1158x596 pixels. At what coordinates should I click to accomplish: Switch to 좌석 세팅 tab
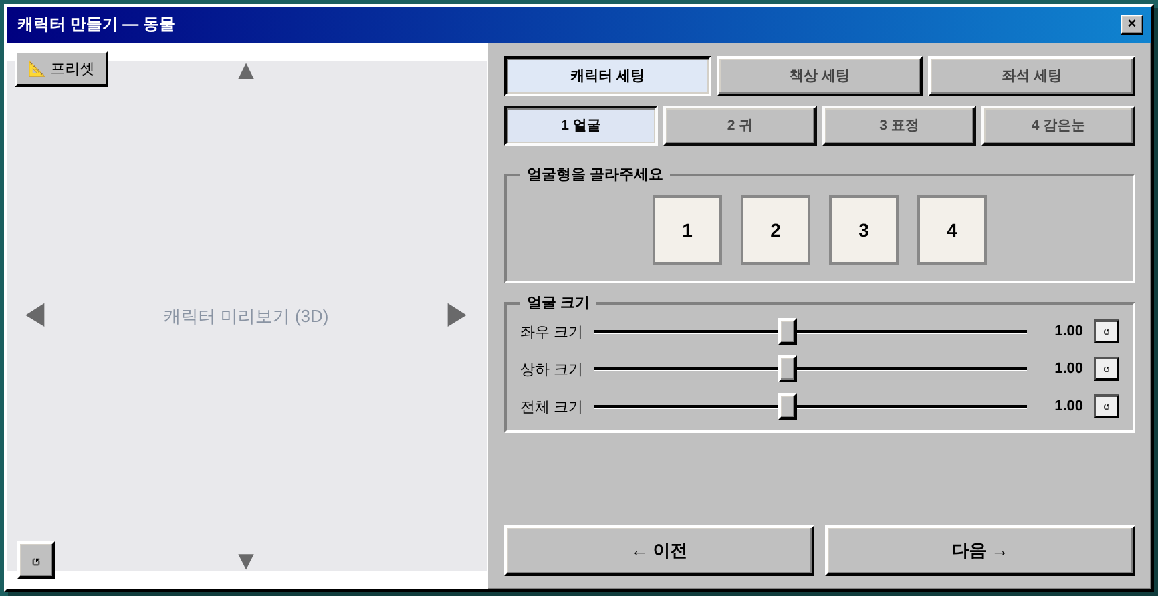point(1031,76)
